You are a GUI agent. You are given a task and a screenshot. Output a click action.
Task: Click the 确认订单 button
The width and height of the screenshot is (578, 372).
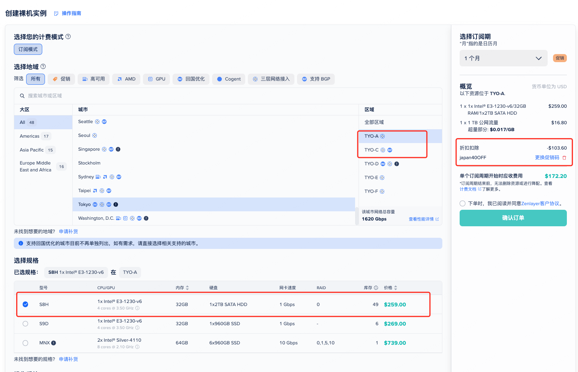(513, 218)
